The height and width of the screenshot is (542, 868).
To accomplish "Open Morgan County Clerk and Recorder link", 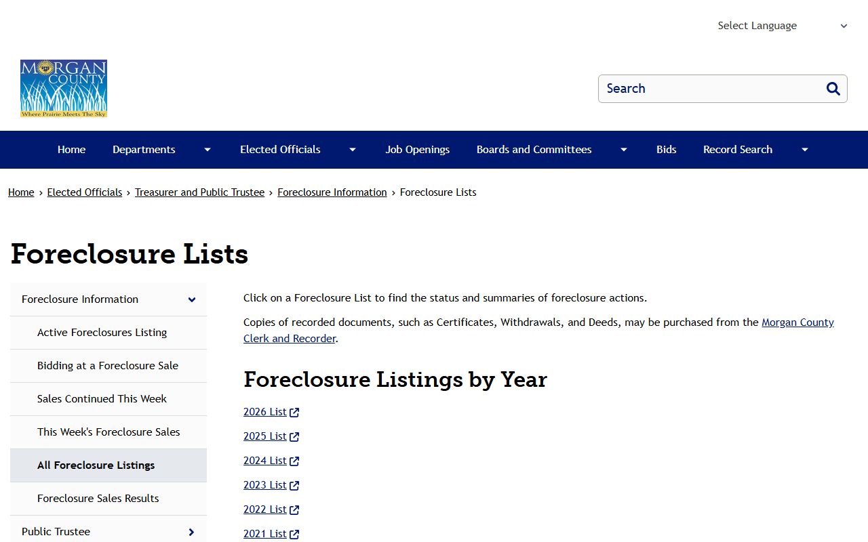I will pos(797,322).
